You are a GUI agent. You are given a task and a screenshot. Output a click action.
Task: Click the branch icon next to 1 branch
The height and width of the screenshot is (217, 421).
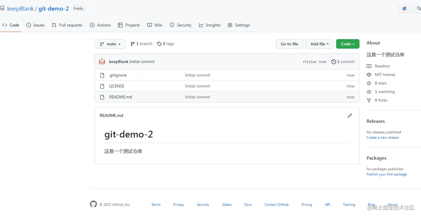pyautogui.click(x=133, y=44)
